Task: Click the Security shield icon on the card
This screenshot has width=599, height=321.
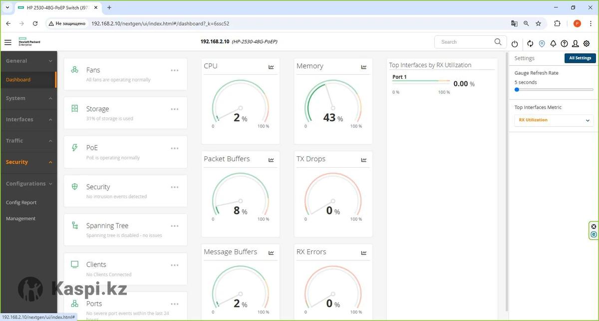Action: (x=75, y=187)
